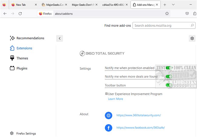Open the Learn More link
Screen dimensions: 197x137
coord(115,99)
